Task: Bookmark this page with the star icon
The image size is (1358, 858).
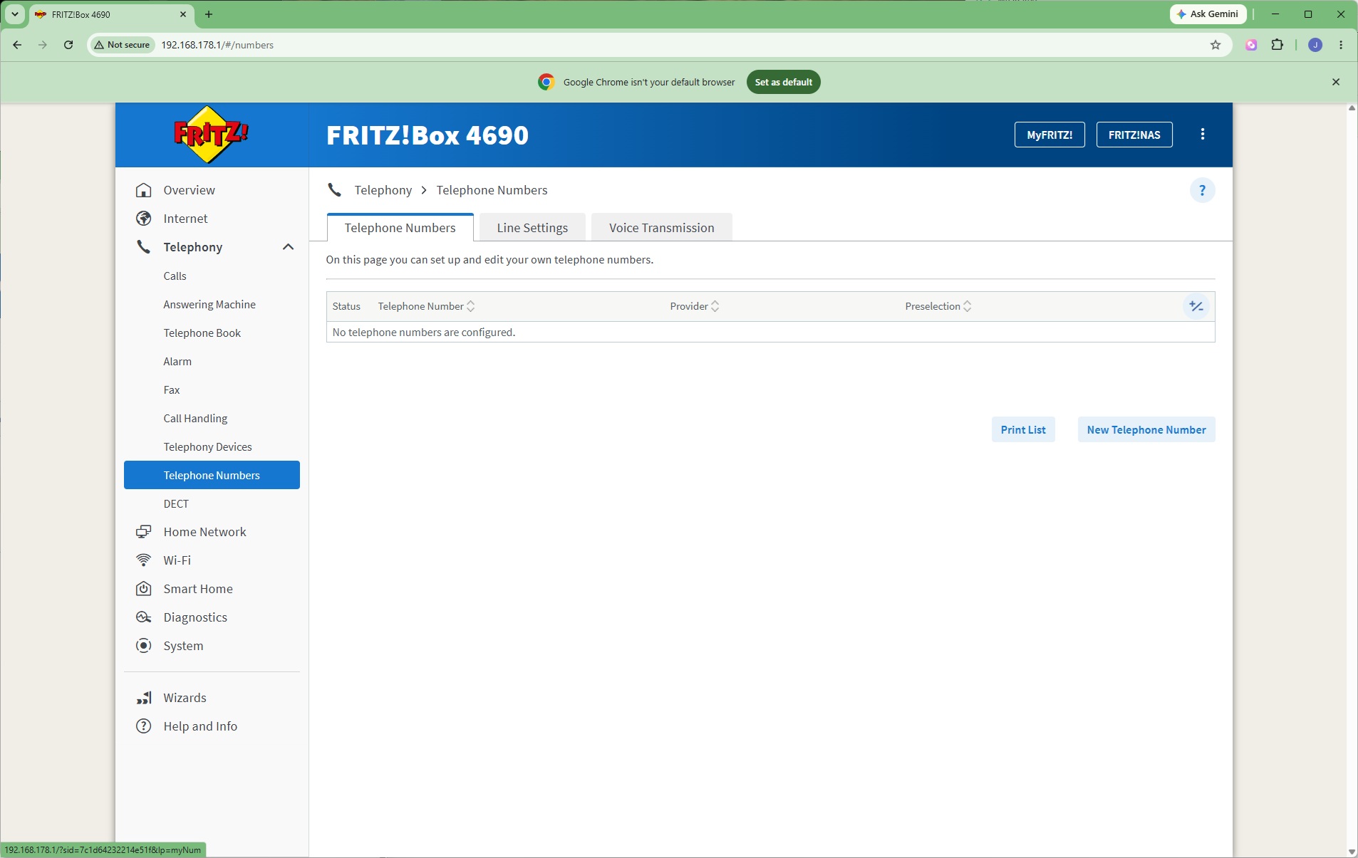Action: pyautogui.click(x=1216, y=45)
